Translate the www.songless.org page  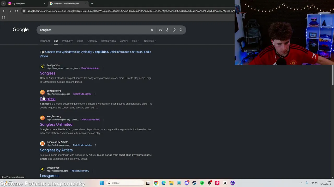coord(82,94)
